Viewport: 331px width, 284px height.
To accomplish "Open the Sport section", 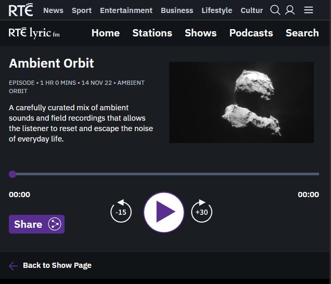I will point(82,10).
